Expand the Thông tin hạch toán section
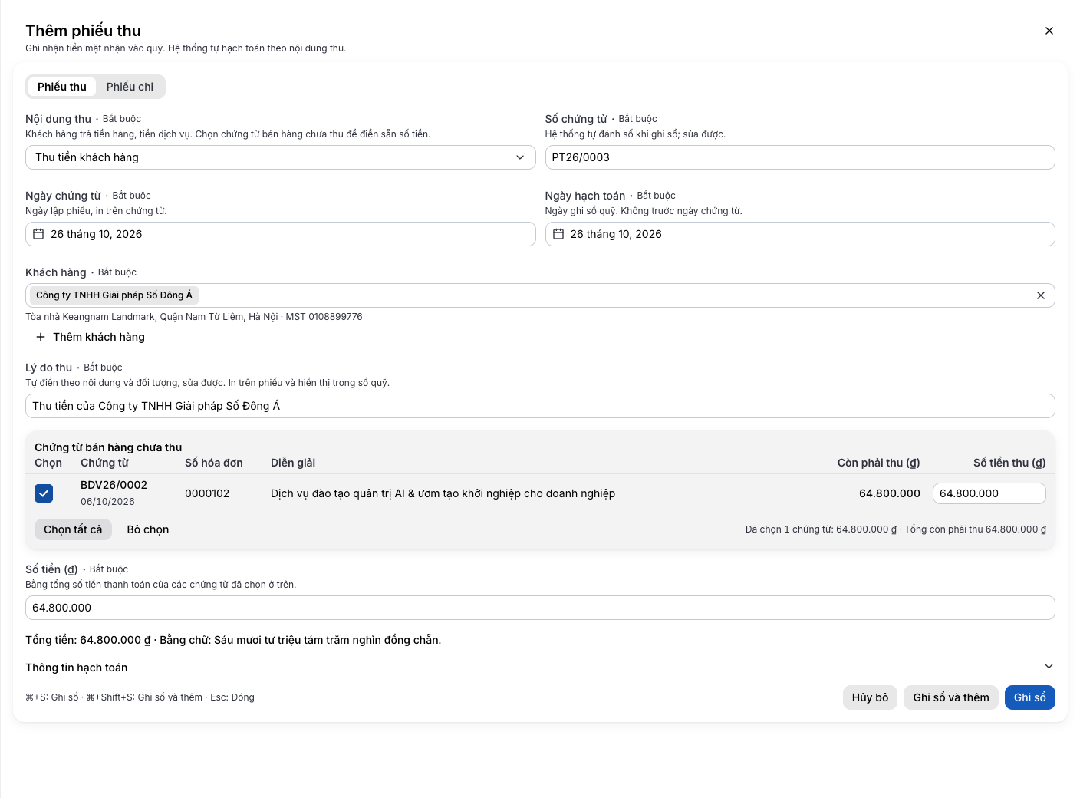Image resolution: width=1080 pixels, height=798 pixels. click(x=540, y=667)
